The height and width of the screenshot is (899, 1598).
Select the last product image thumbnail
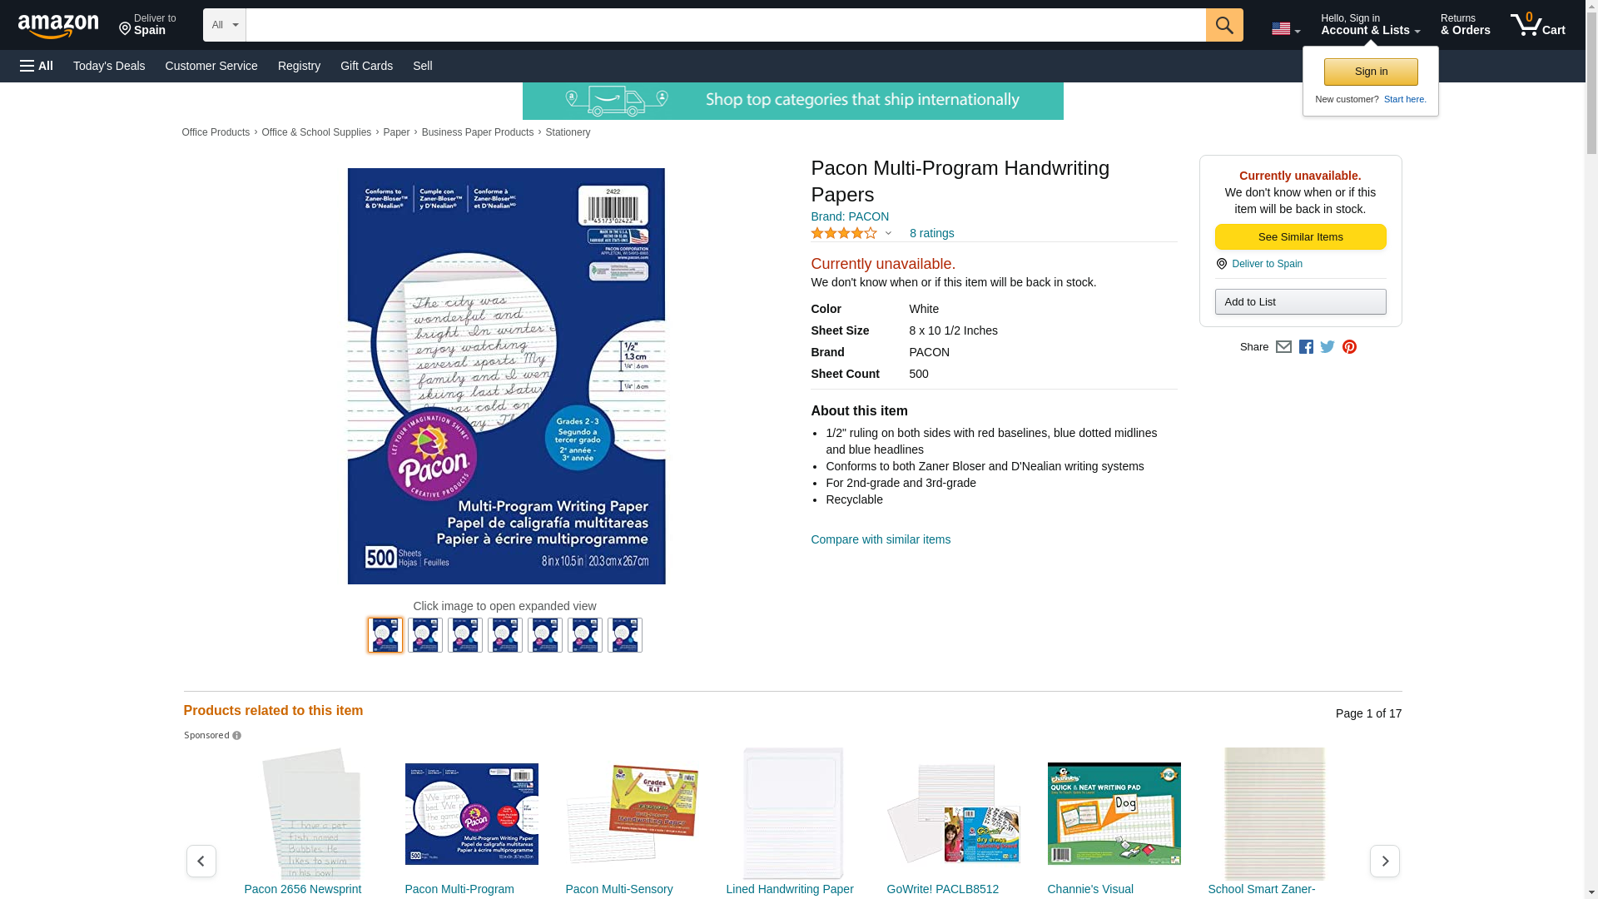[624, 635]
